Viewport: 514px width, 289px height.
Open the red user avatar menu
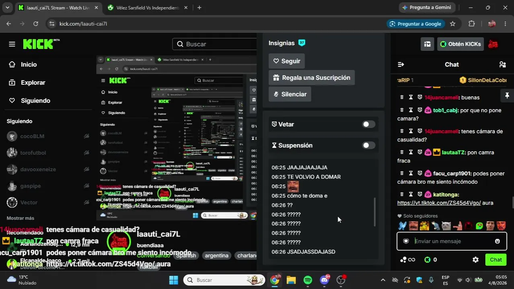pos(493,44)
